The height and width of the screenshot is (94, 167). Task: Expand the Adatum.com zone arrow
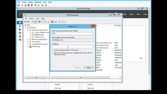click(x=30, y=35)
